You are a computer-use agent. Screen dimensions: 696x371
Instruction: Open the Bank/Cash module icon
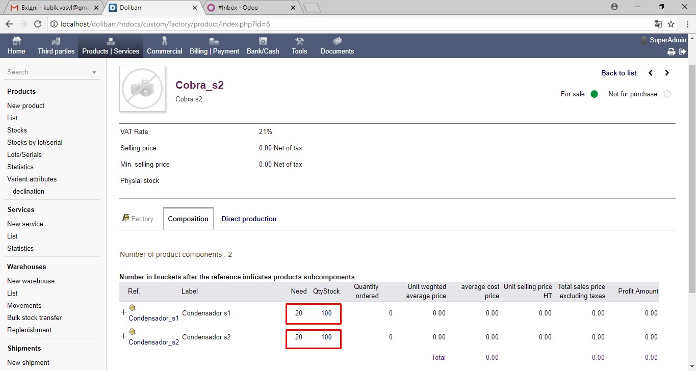[263, 42]
